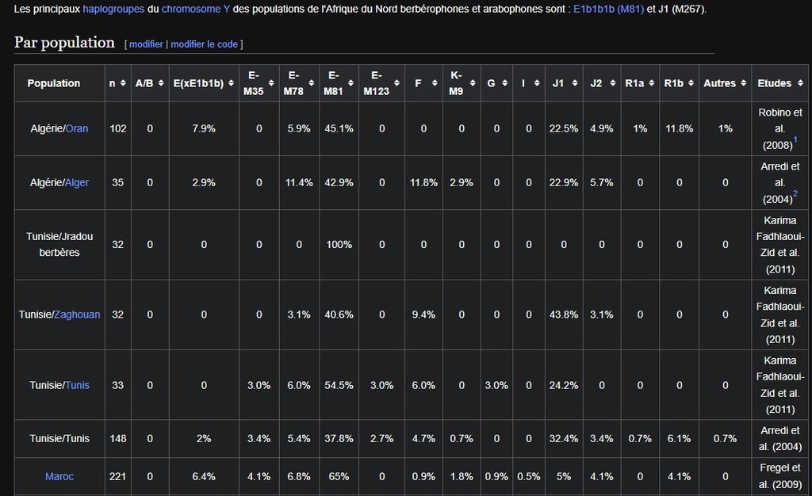
Task: Sort by E(xE1b1b) column arrows
Action: click(x=231, y=83)
